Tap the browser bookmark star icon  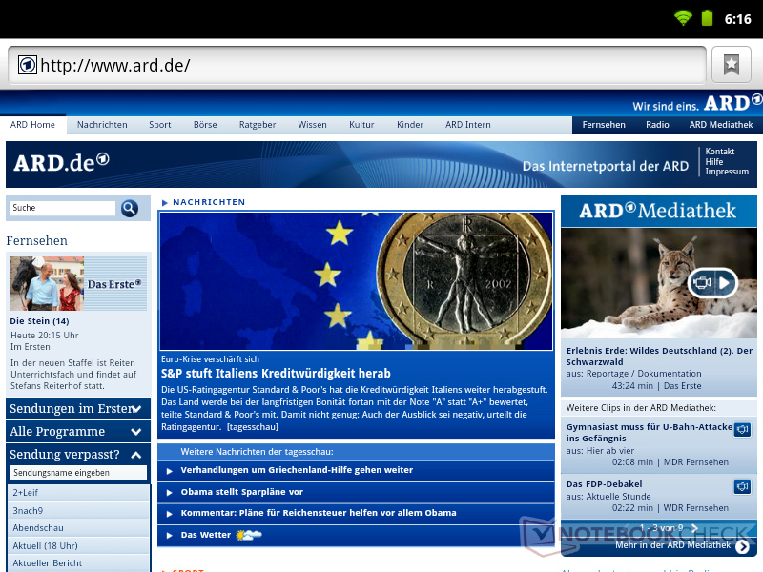tap(731, 64)
